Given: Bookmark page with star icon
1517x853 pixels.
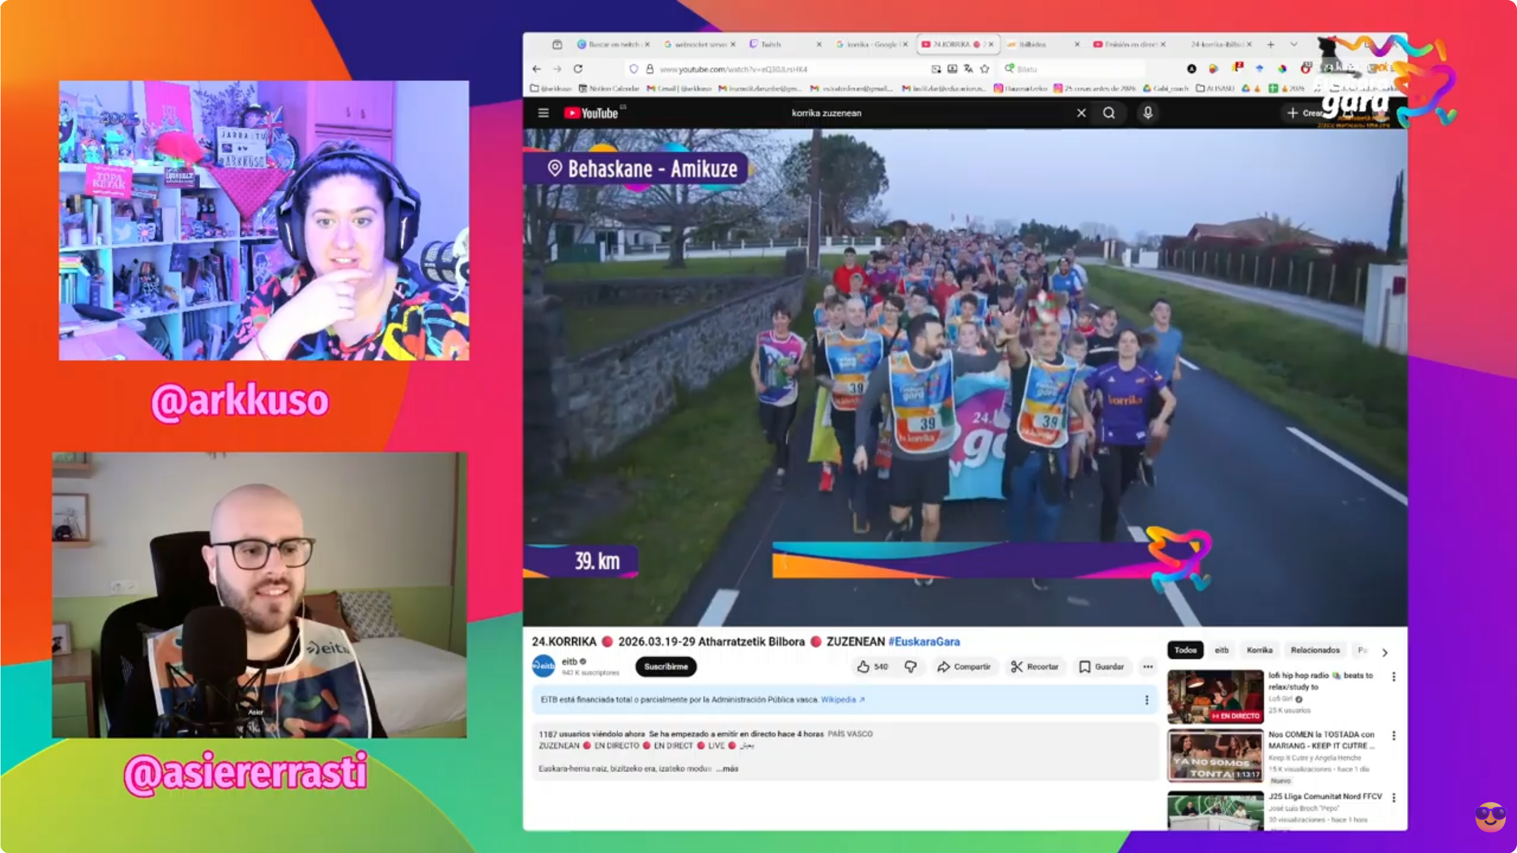Looking at the screenshot, I should [984, 69].
